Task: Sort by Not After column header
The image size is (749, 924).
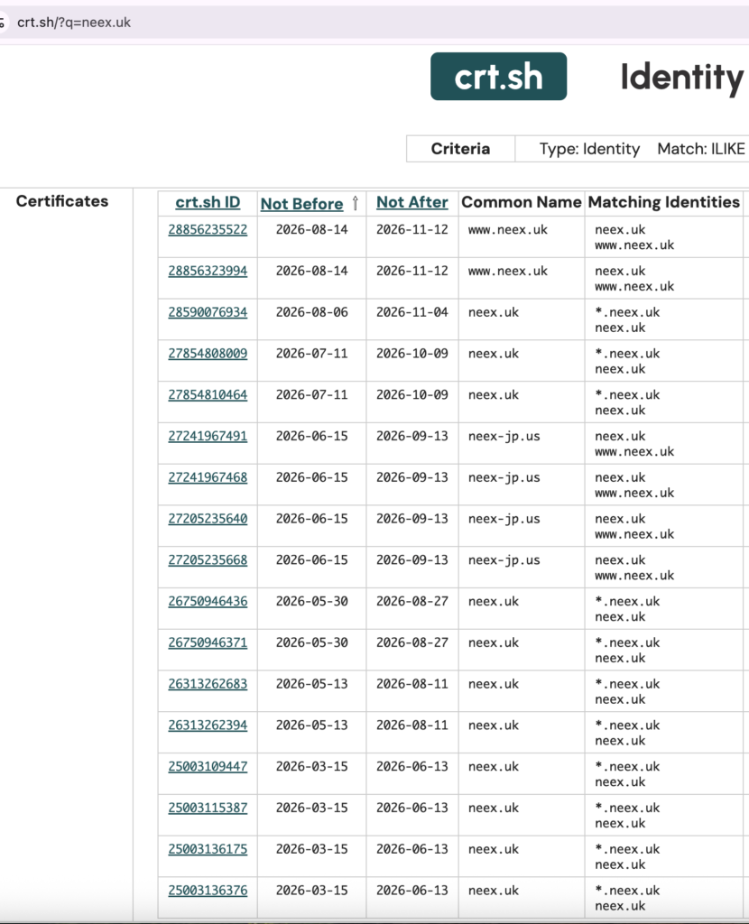Action: pyautogui.click(x=411, y=202)
